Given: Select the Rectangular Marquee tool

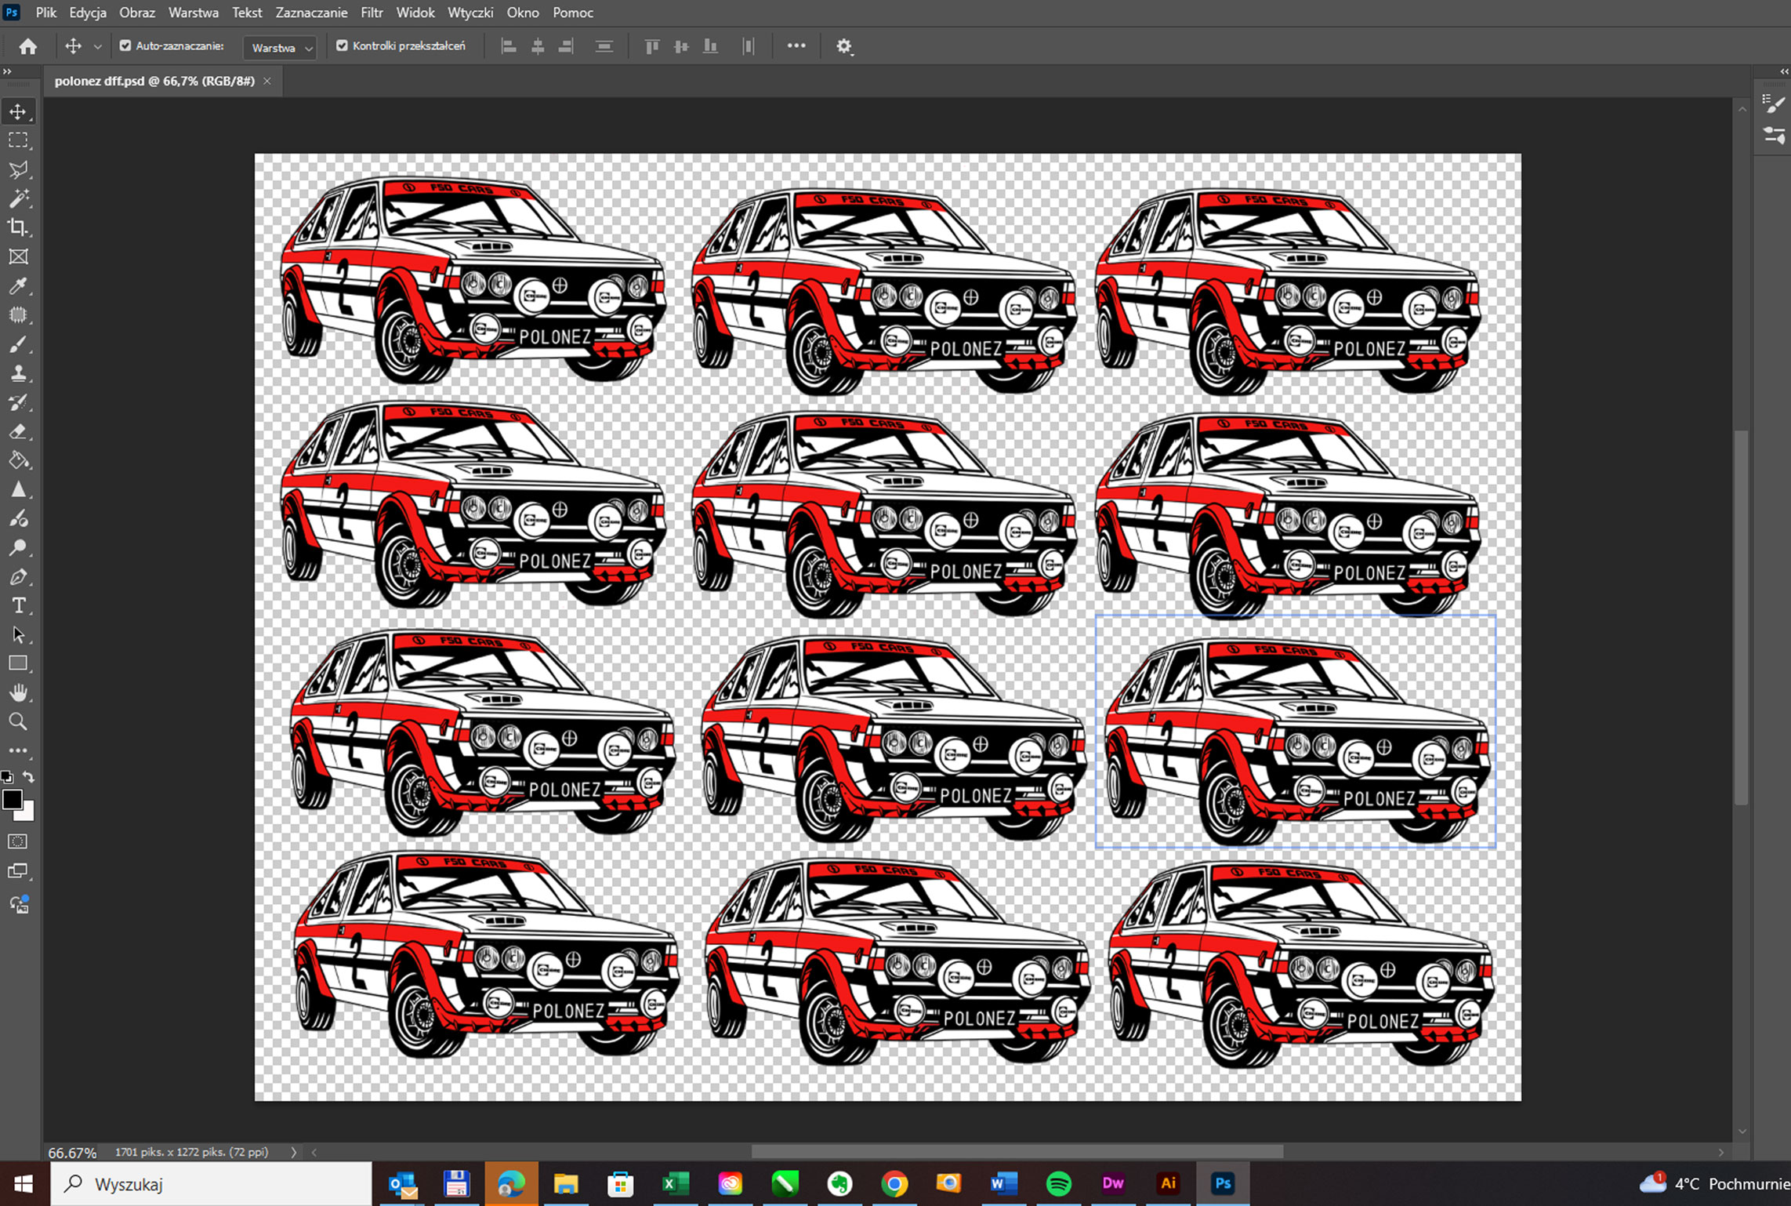Looking at the screenshot, I should coord(18,140).
